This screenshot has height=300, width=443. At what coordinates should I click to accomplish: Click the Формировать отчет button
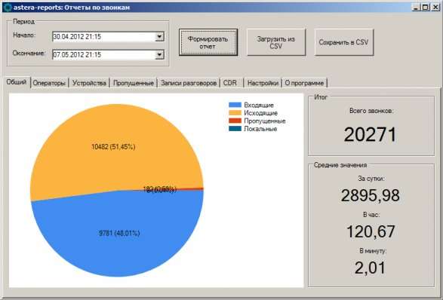pyautogui.click(x=208, y=42)
